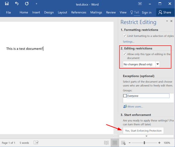Click the Redo arrow icon

(x=27, y=4)
